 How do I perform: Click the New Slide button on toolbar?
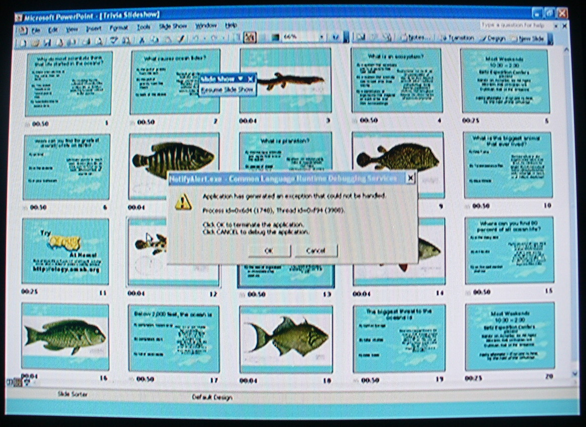[527, 38]
